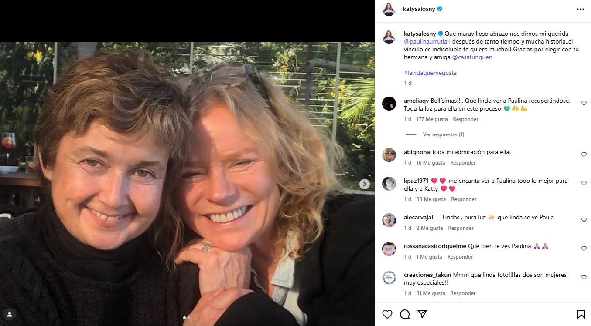This screenshot has height=326, width=591.
Task: Like the kpaz1971 comment
Action: (584, 183)
